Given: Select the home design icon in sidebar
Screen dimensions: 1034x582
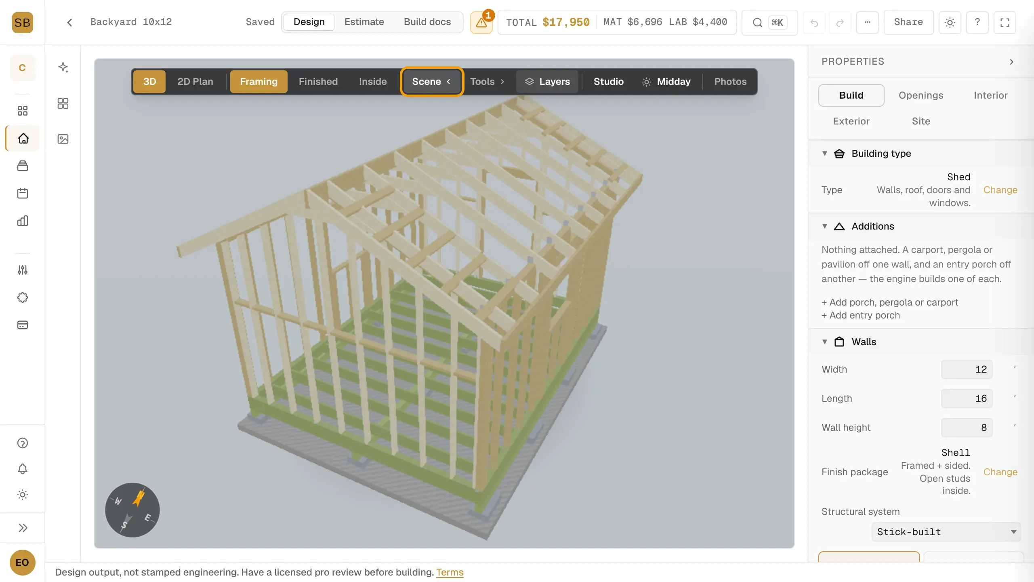Looking at the screenshot, I should point(23,138).
